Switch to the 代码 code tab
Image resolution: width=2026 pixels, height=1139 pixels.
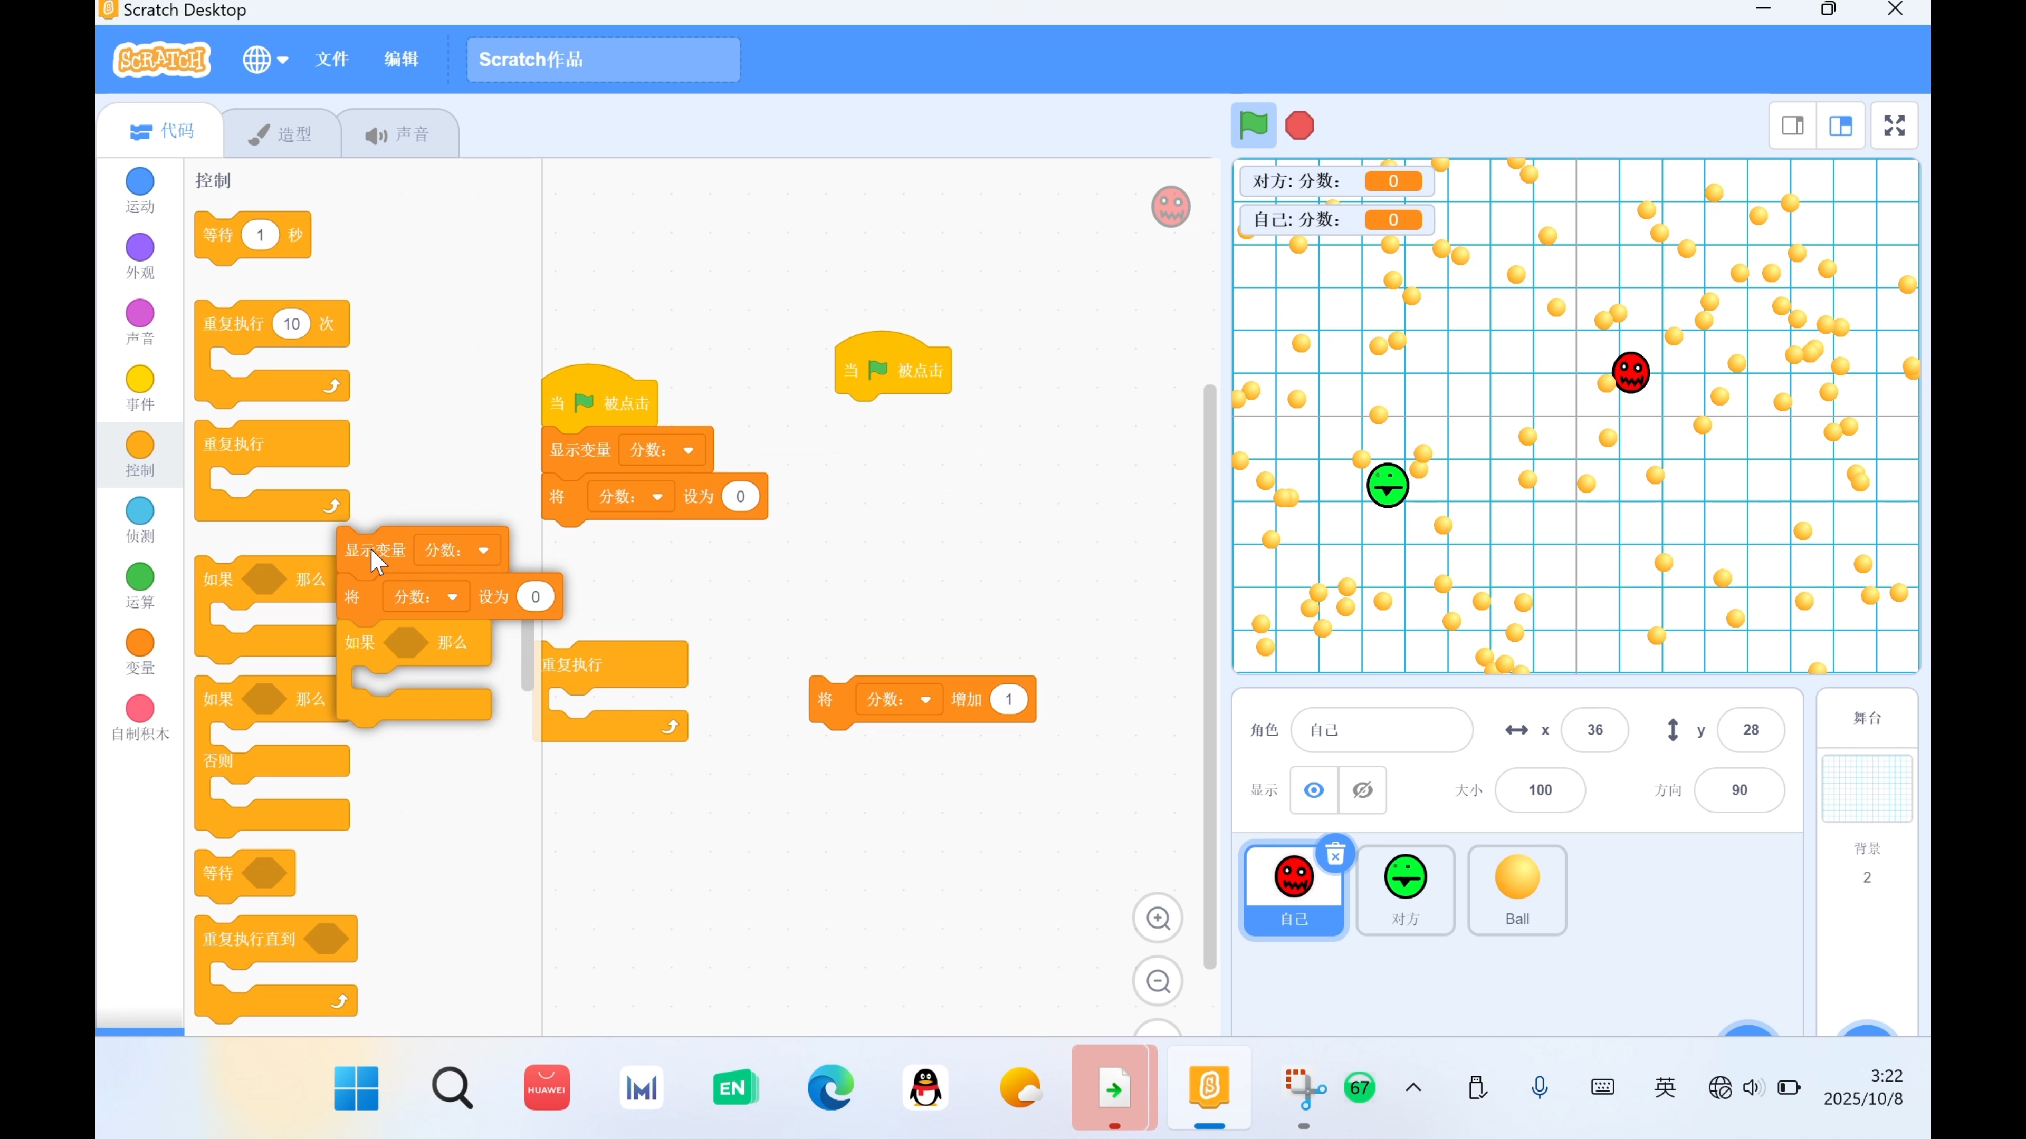point(161,131)
